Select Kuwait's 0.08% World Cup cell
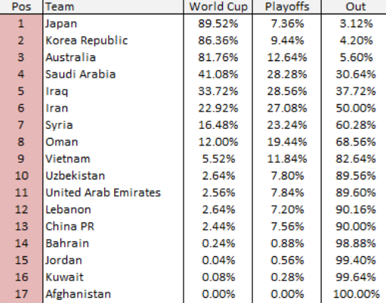The height and width of the screenshot is (303, 386). [x=218, y=277]
